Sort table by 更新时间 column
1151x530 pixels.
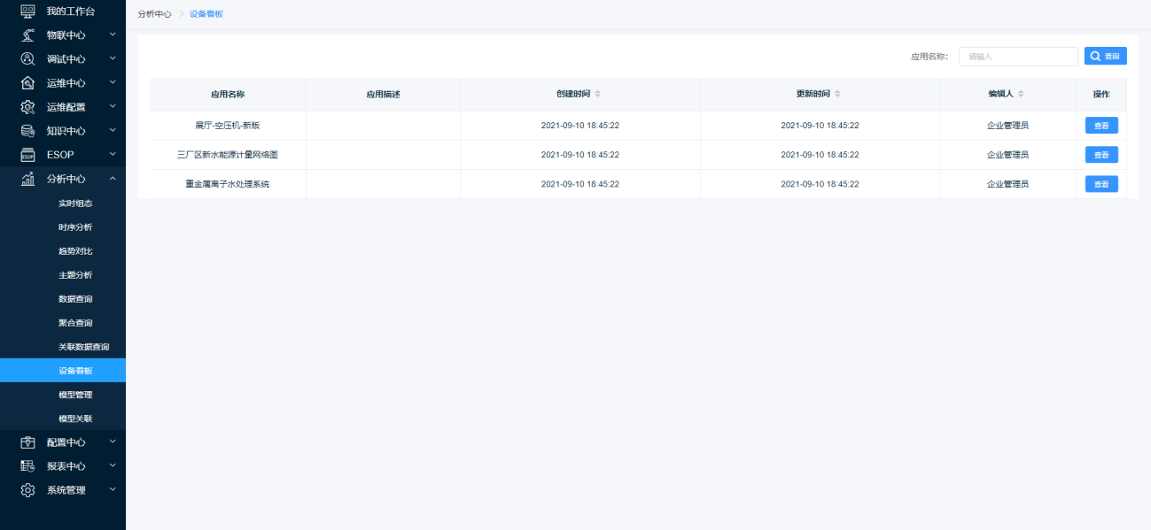tap(837, 94)
